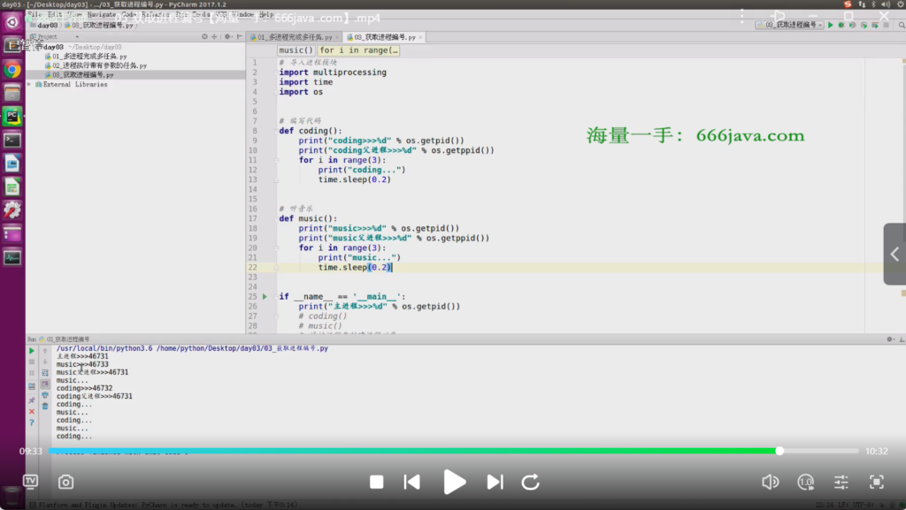Stop video playback with the square button
This screenshot has width=906, height=510.
click(x=376, y=482)
